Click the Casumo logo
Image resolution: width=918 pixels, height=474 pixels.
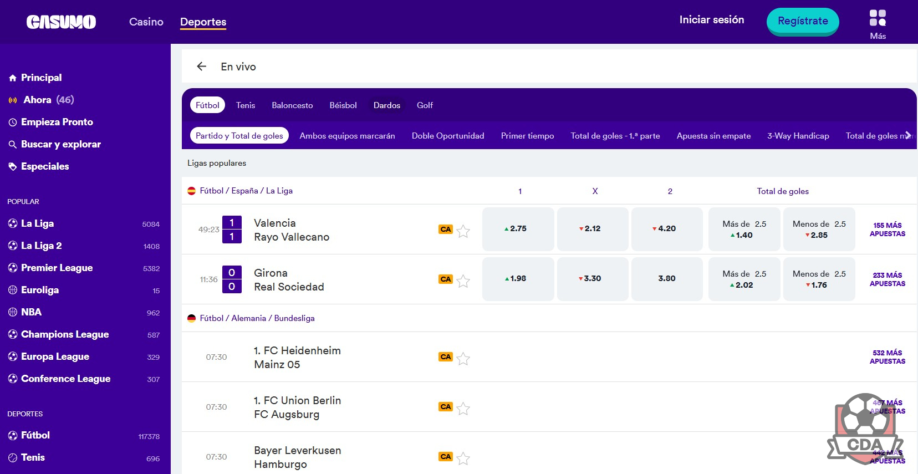tap(61, 22)
